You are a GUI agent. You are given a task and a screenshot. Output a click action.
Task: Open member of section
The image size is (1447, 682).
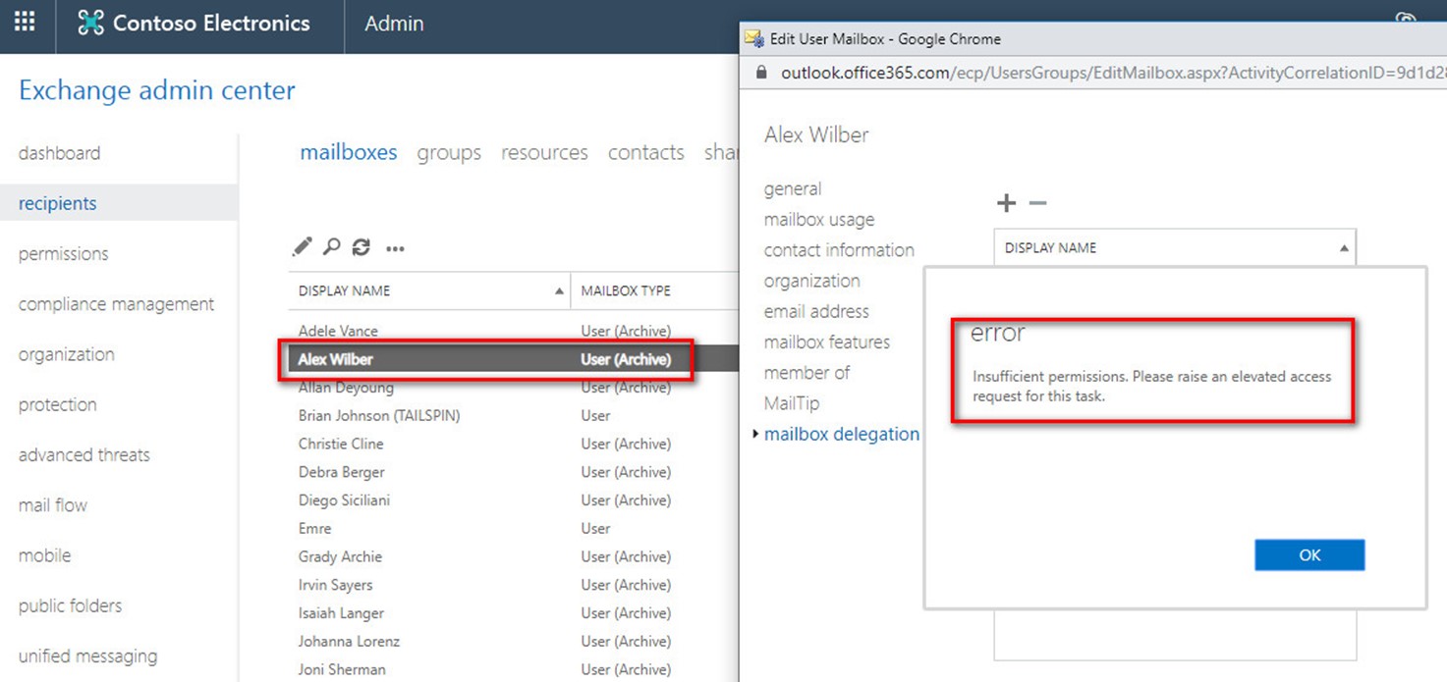click(x=807, y=373)
